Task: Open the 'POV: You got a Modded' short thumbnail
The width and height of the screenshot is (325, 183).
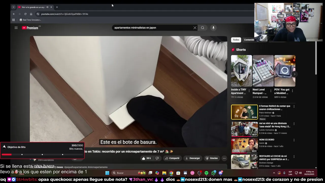Action: pyautogui.click(x=285, y=71)
